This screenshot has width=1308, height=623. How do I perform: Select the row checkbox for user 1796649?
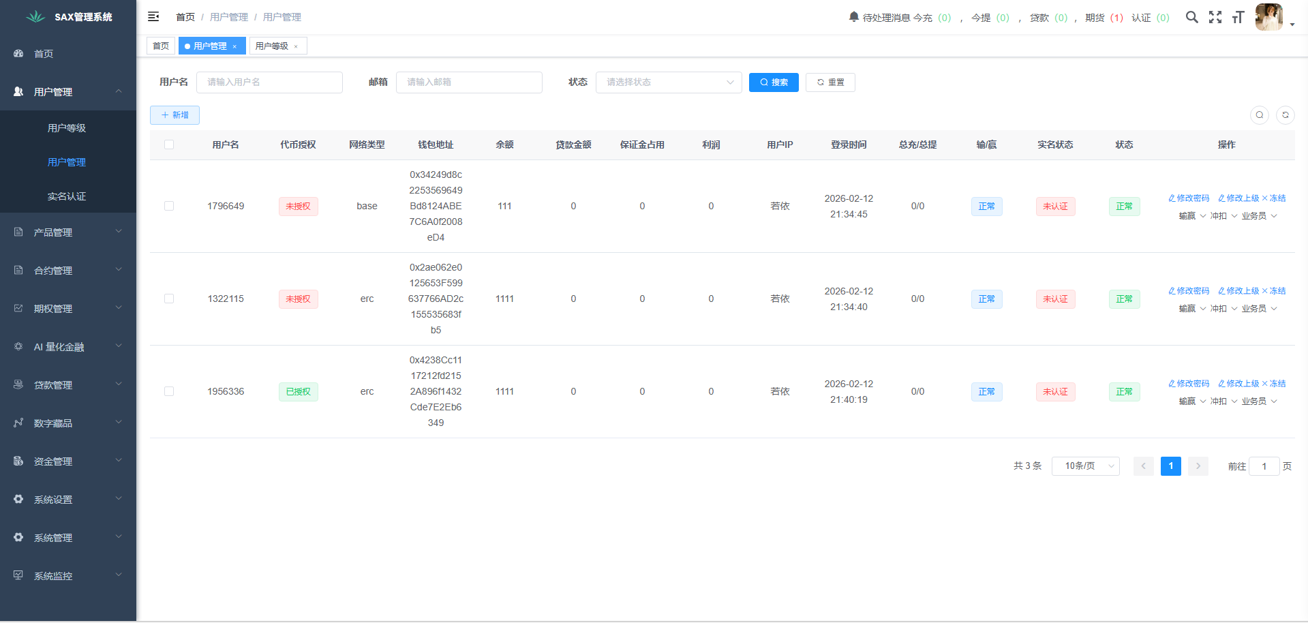click(x=169, y=206)
